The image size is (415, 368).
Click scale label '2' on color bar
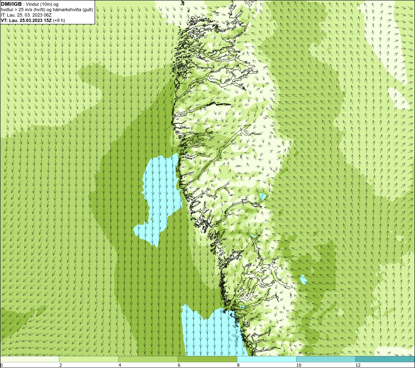coord(61,365)
